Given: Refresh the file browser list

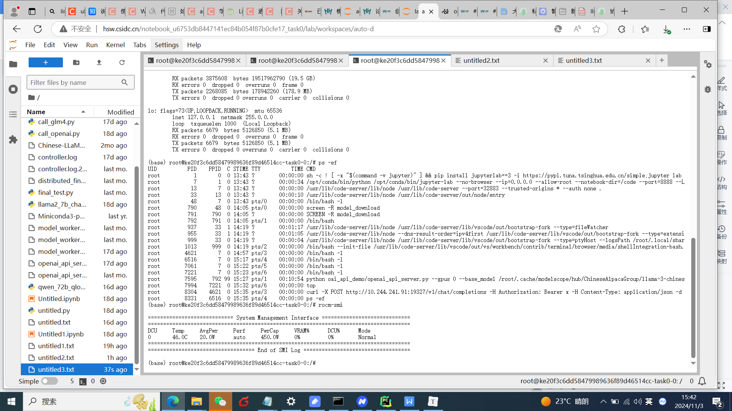Looking at the screenshot, I should click(122, 62).
